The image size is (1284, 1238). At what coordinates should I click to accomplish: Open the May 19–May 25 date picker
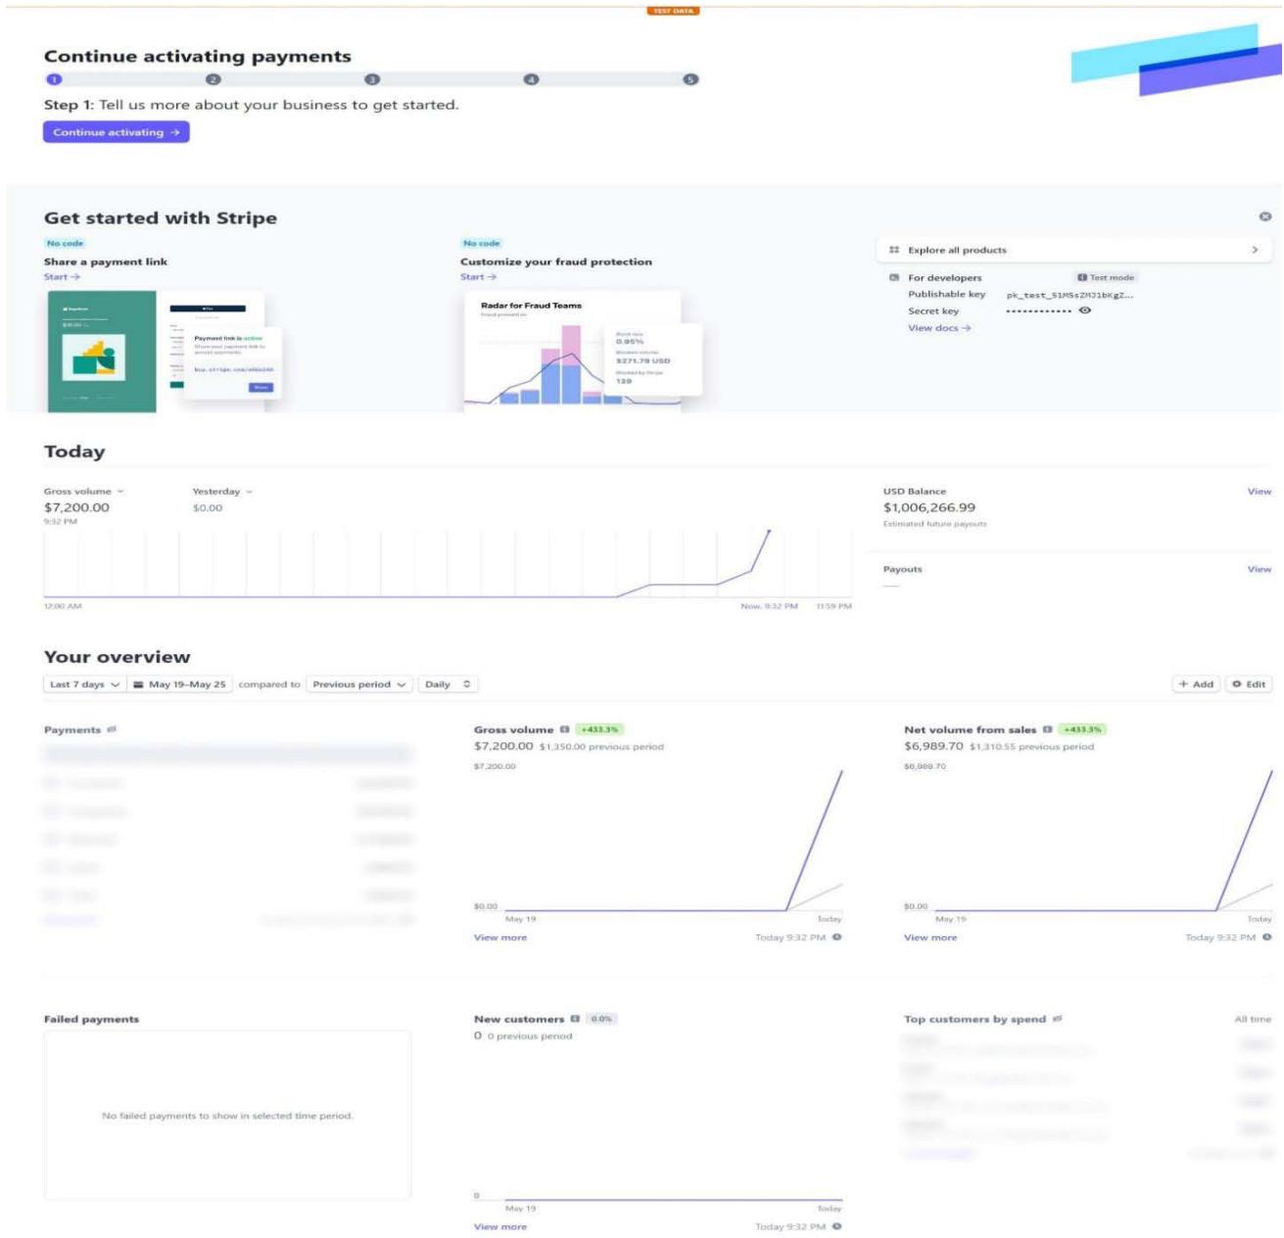179,685
